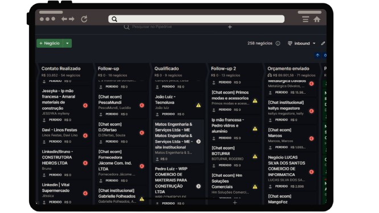Open [Chat ecom] PescaMundi deal
Viewport: 379px width, 213px height.
[x=121, y=105]
